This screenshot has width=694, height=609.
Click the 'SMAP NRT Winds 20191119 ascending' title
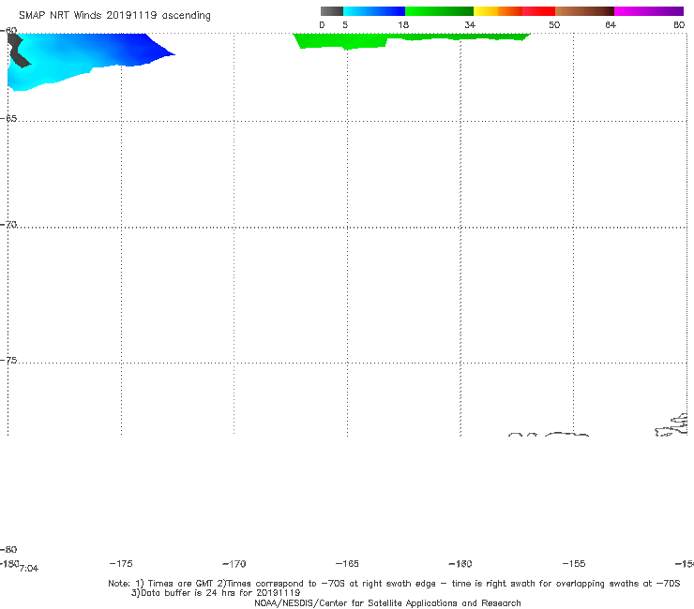(x=114, y=15)
